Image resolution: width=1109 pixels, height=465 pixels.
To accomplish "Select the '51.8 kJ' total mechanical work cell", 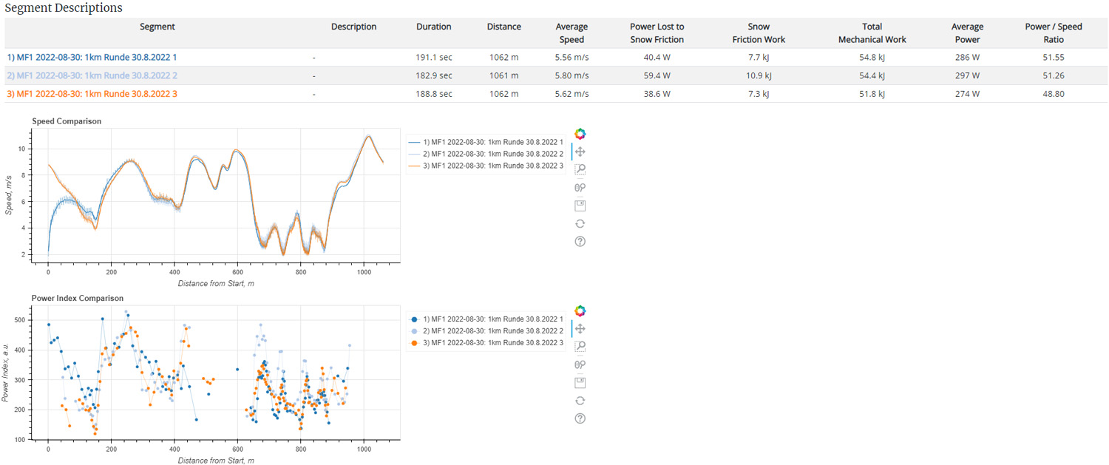I will [872, 94].
